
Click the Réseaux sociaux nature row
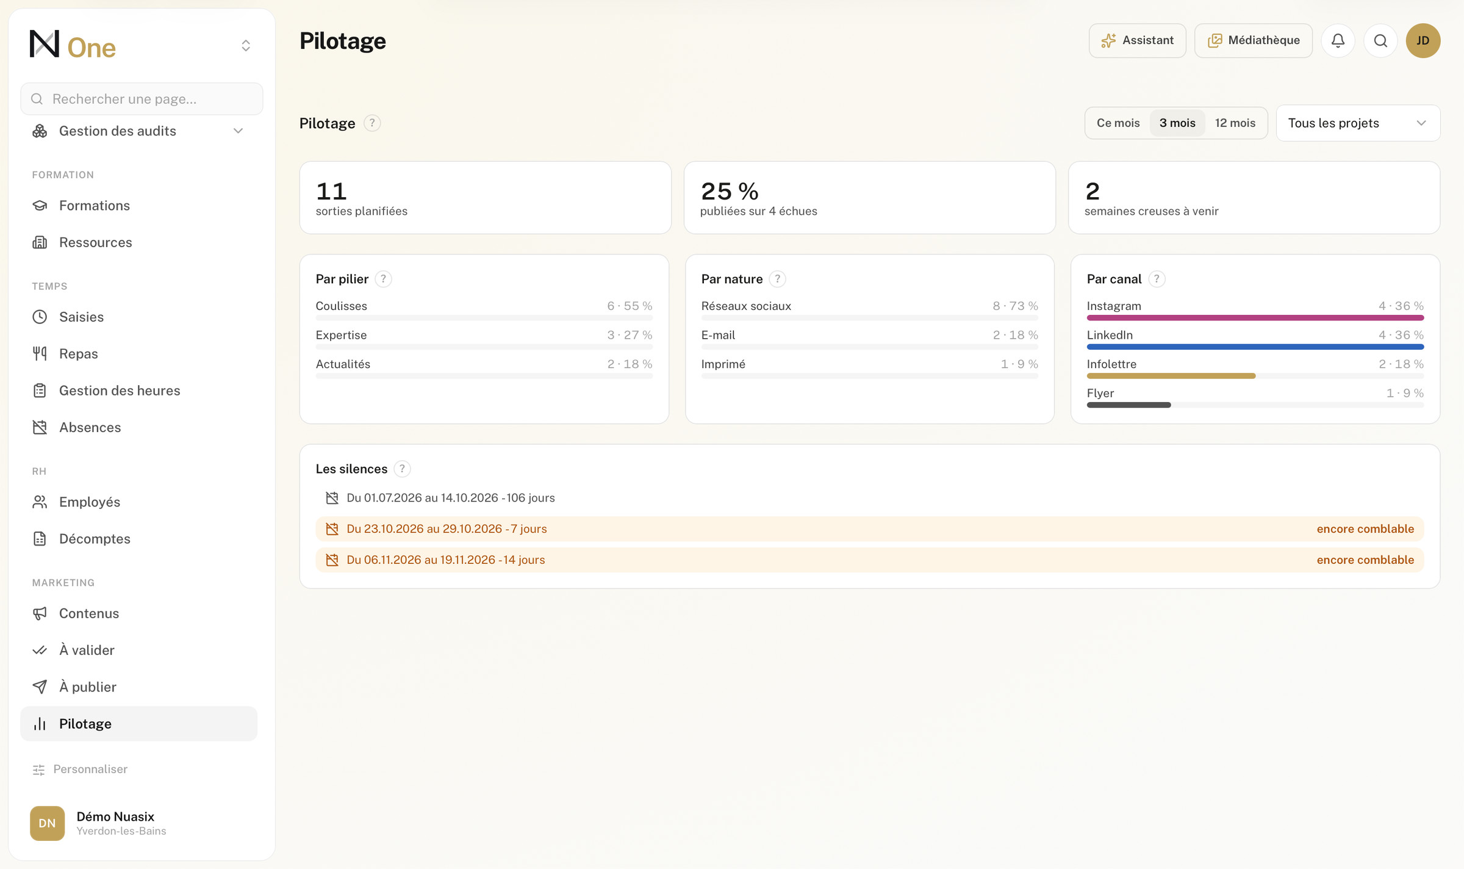click(869, 309)
